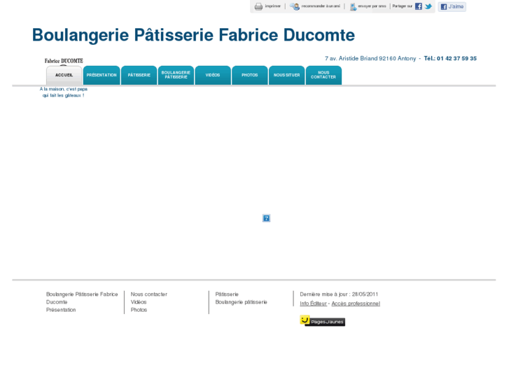Open the Nous contacter tab

[x=323, y=75]
